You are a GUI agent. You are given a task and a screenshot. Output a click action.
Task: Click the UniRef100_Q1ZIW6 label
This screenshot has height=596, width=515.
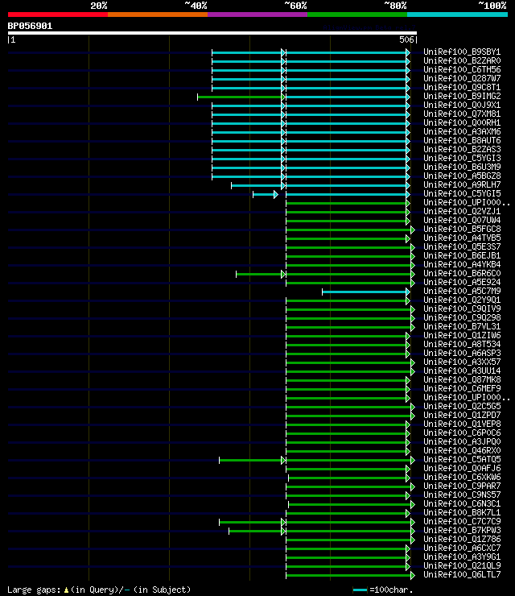[462, 336]
